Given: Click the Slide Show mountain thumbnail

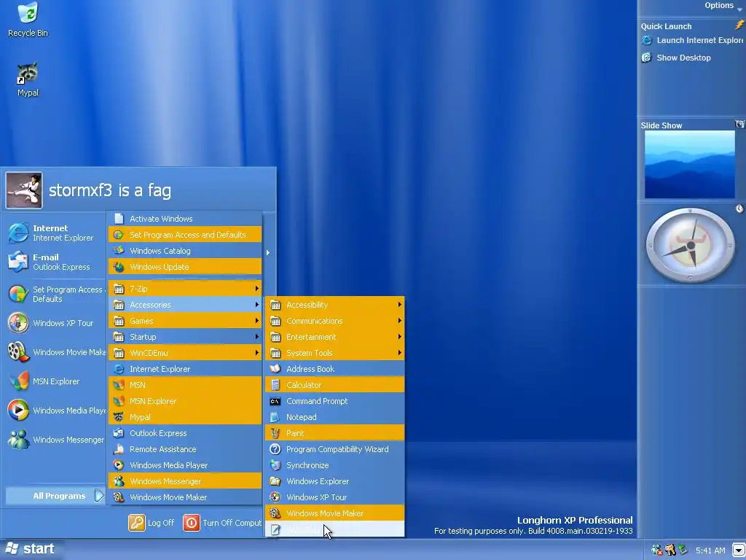Looking at the screenshot, I should click(689, 164).
